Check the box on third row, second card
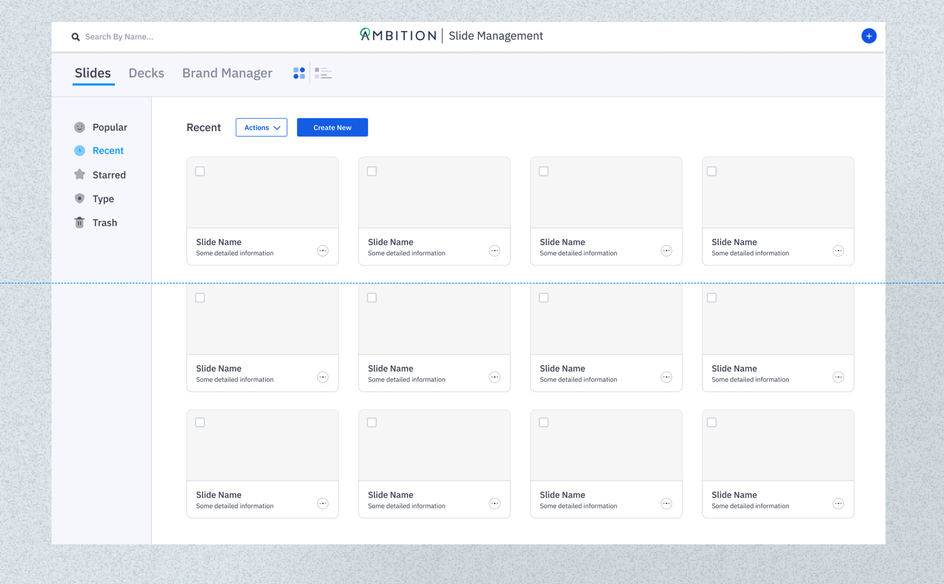The height and width of the screenshot is (584, 944). pos(372,423)
